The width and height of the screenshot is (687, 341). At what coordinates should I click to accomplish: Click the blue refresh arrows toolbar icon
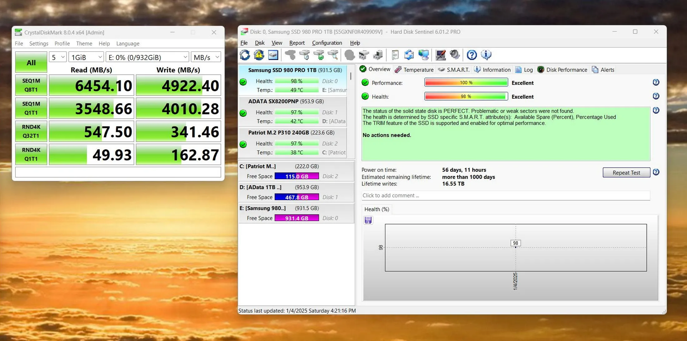coord(245,55)
